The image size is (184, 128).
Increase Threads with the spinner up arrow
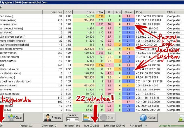tap(77, 119)
